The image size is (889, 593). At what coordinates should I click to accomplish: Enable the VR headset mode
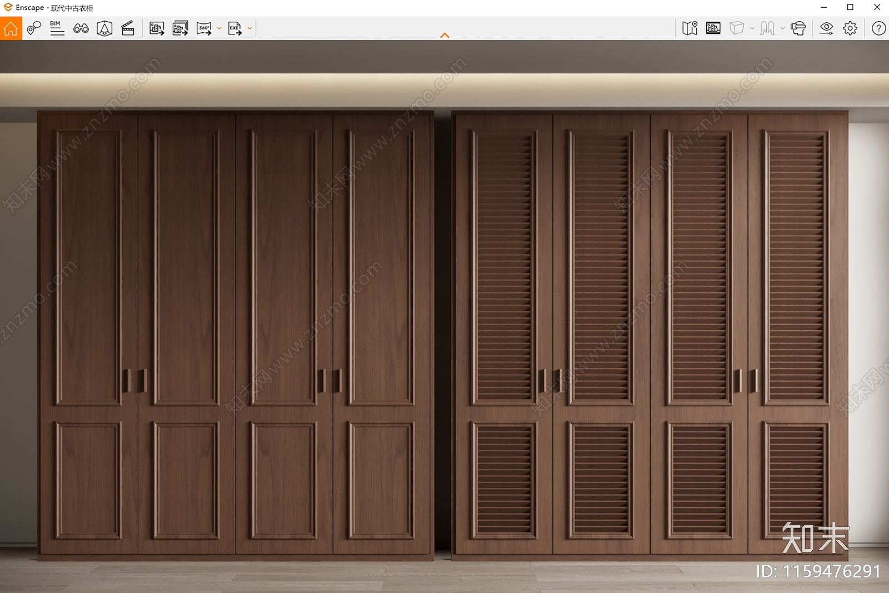pyautogui.click(x=798, y=28)
